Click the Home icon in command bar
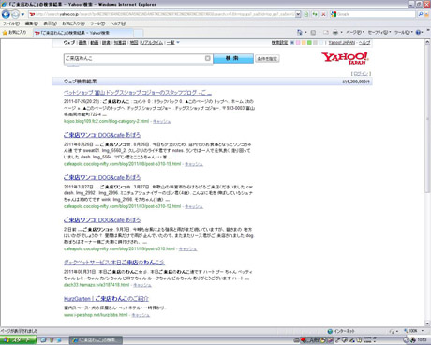Screen dimensions: 431x345 [x=300, y=32]
